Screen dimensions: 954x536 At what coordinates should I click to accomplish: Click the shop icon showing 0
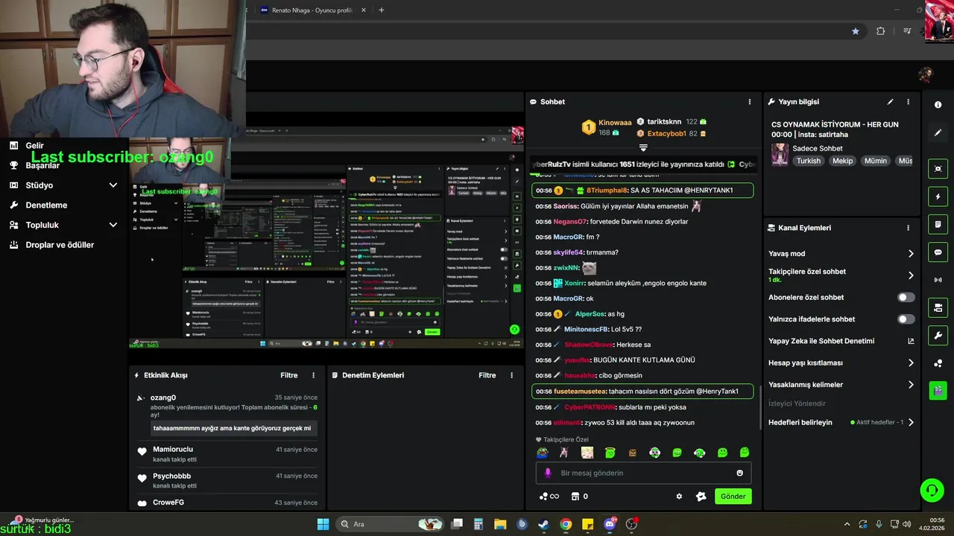click(x=579, y=497)
